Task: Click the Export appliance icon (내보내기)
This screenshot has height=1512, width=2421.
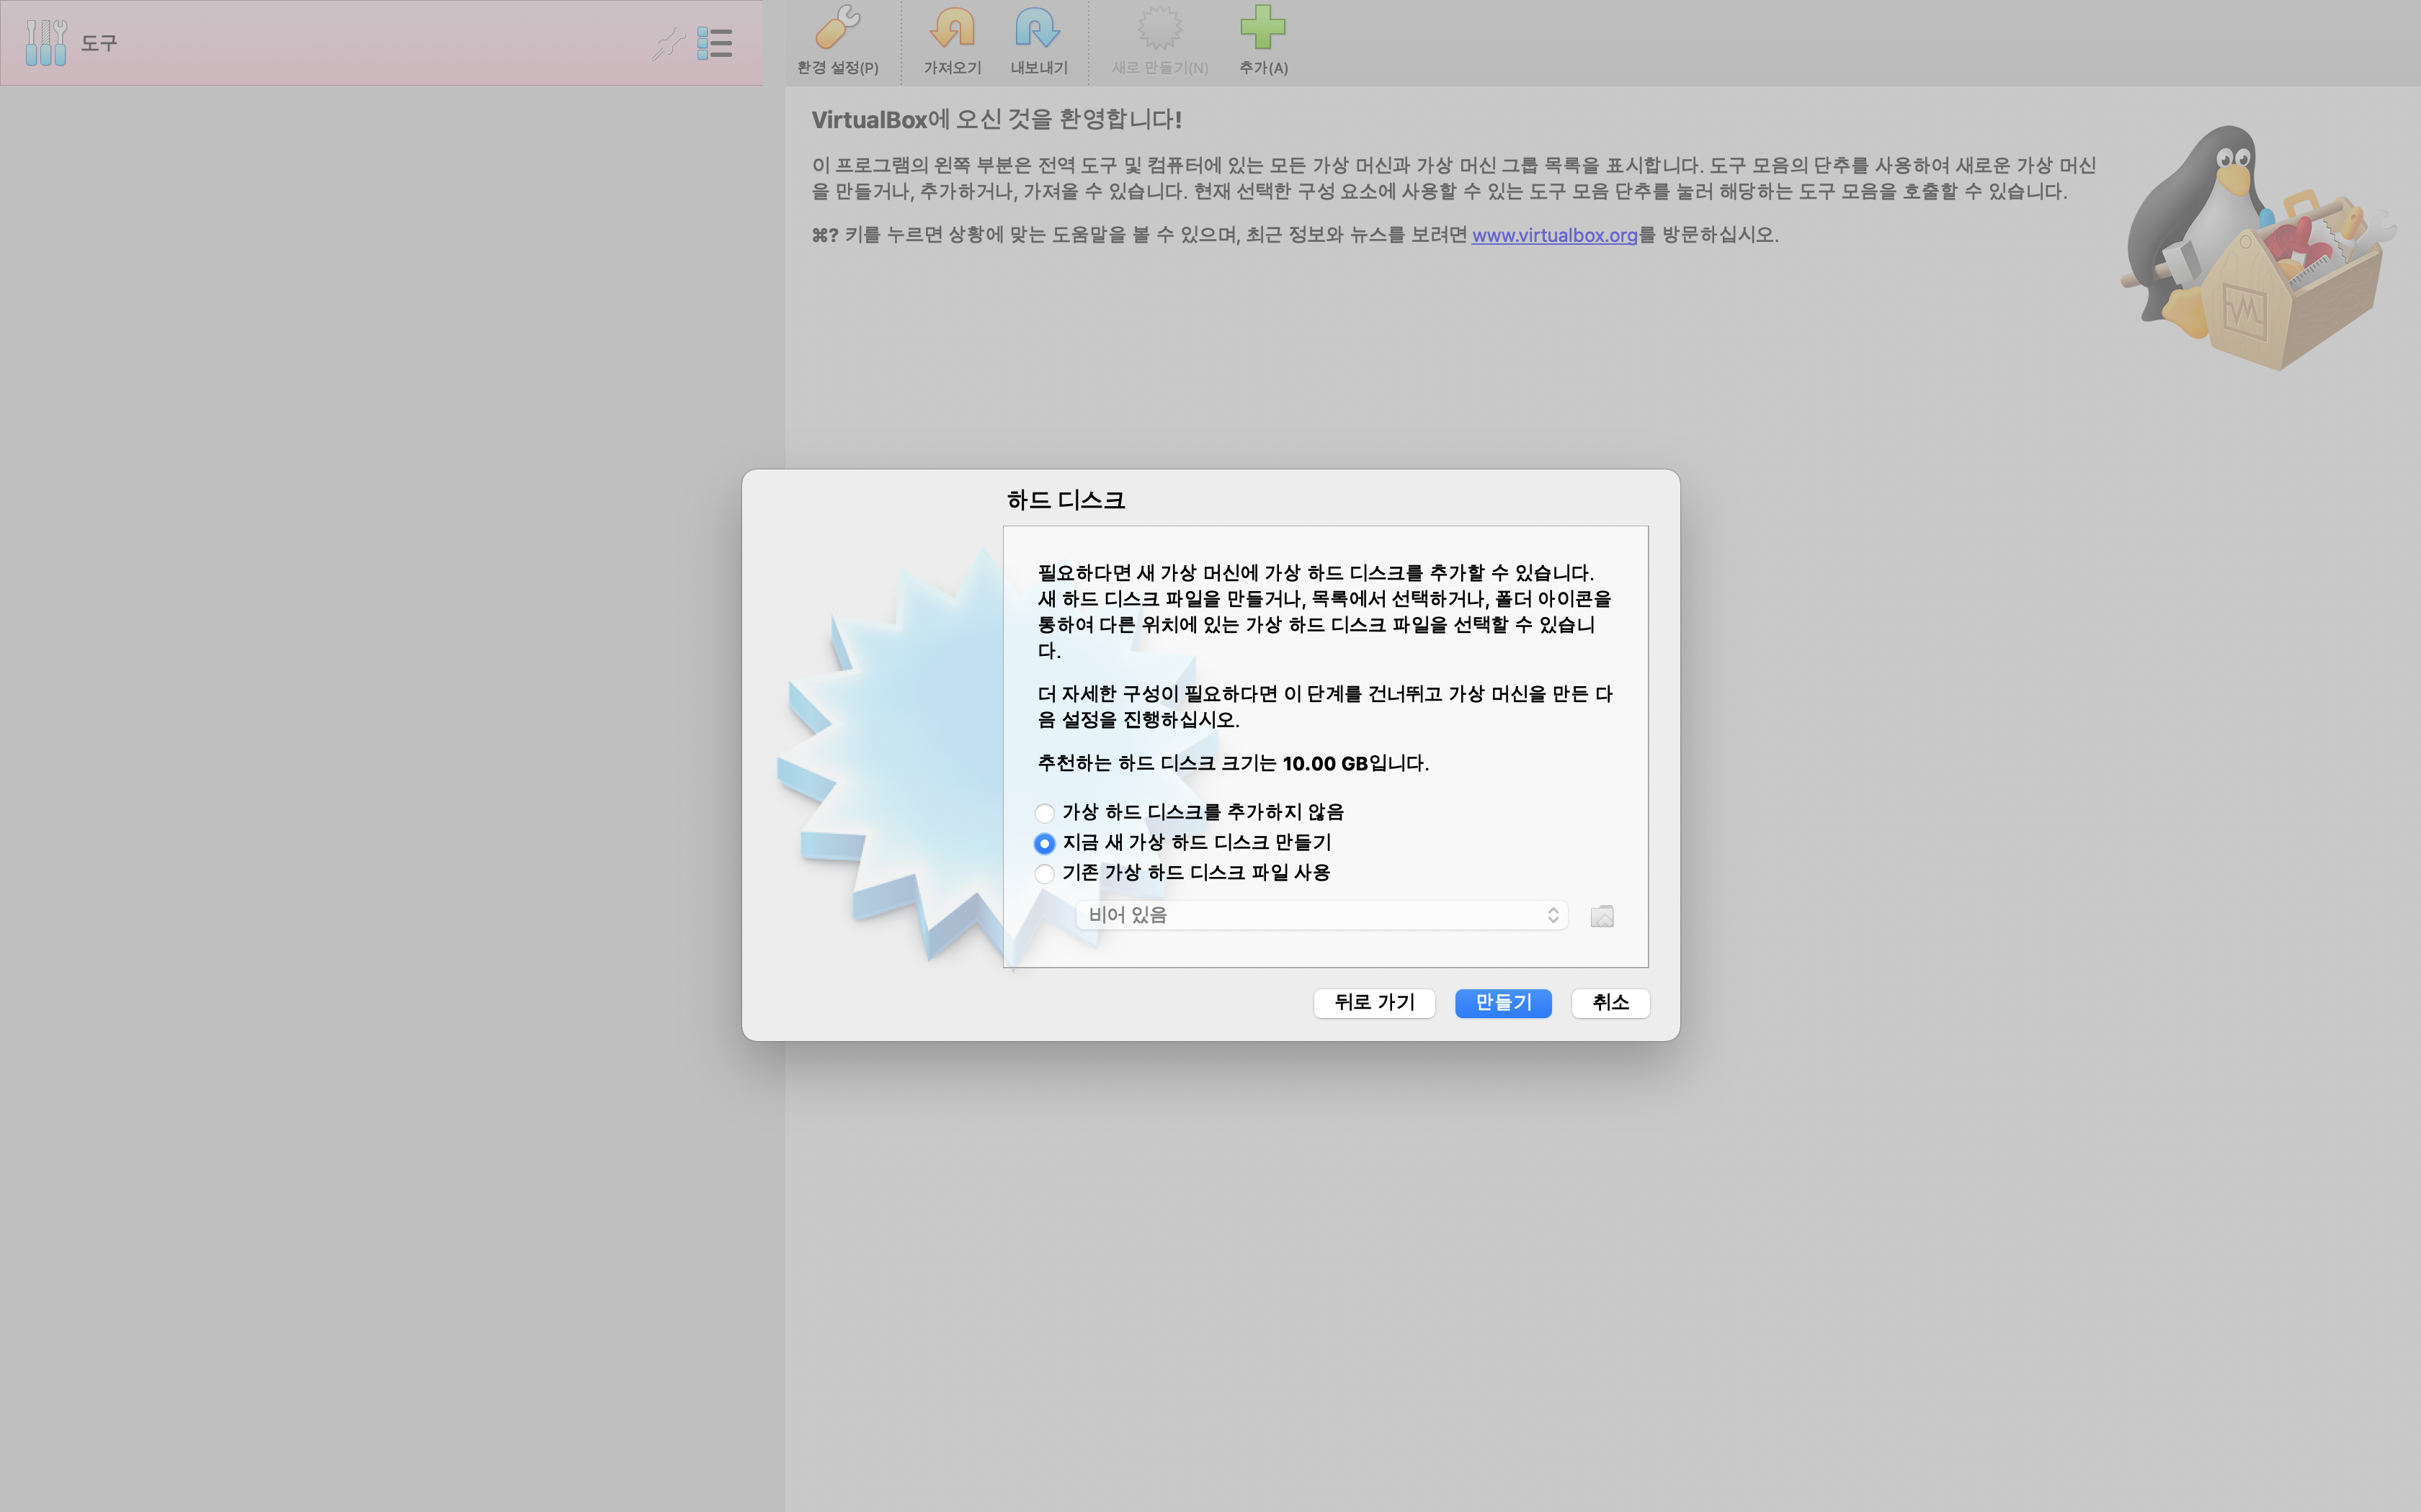Action: tap(1038, 29)
